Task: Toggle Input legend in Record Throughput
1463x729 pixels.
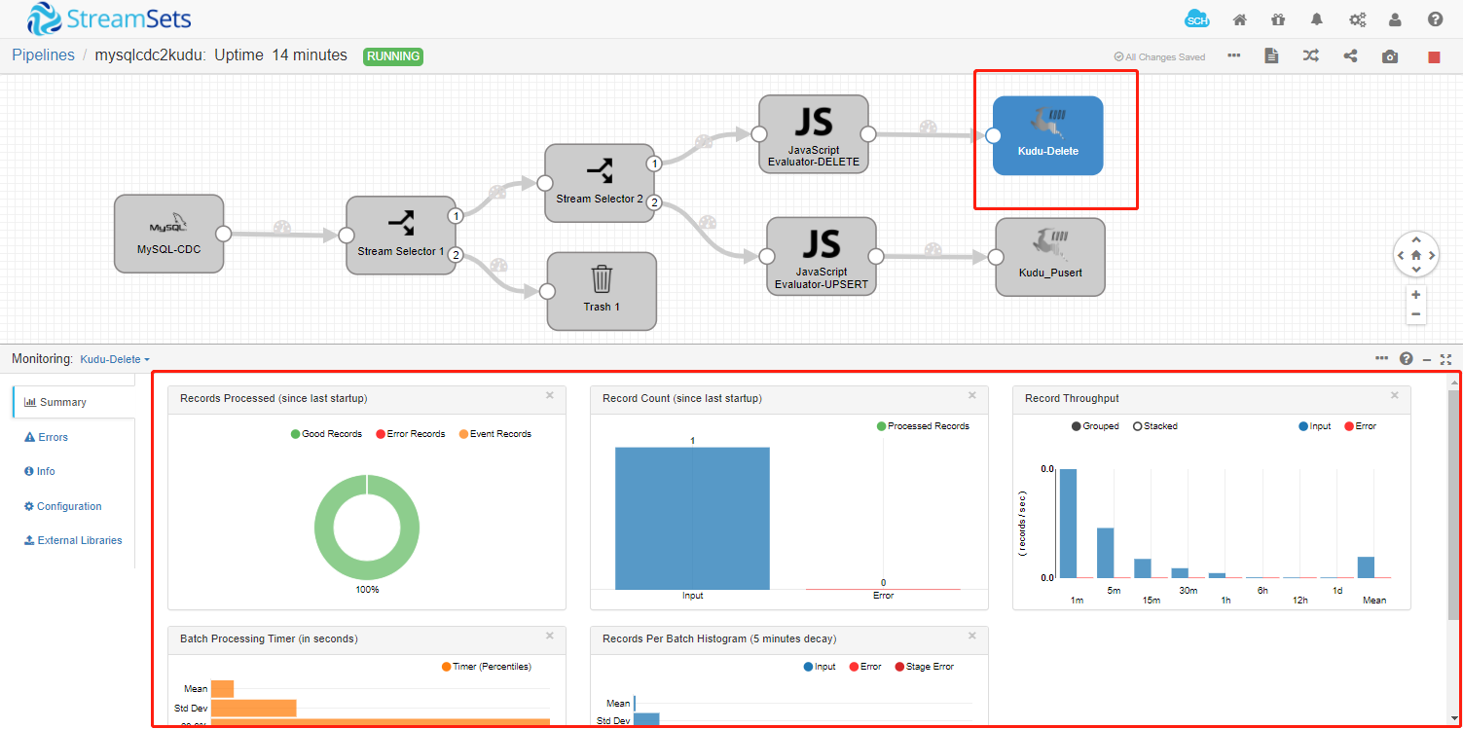Action: click(1314, 426)
